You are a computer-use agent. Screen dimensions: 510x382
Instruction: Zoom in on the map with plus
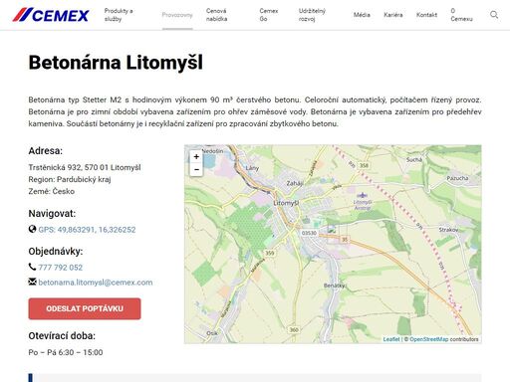(x=196, y=156)
